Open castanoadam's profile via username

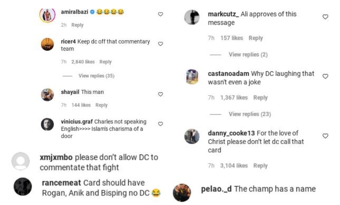tap(228, 74)
